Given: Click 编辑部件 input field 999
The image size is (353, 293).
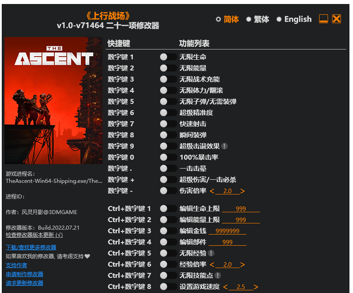Looking at the screenshot, I should point(227,242).
